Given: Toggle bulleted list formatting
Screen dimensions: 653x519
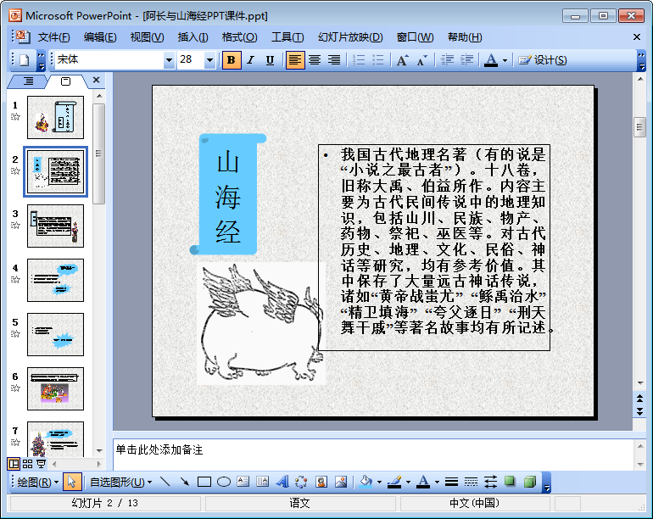Looking at the screenshot, I should tap(377, 60).
